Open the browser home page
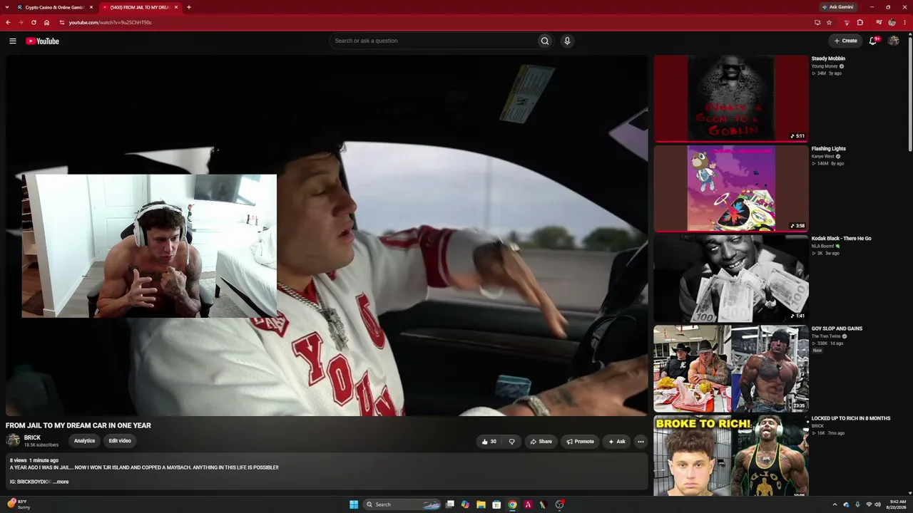 46,22
